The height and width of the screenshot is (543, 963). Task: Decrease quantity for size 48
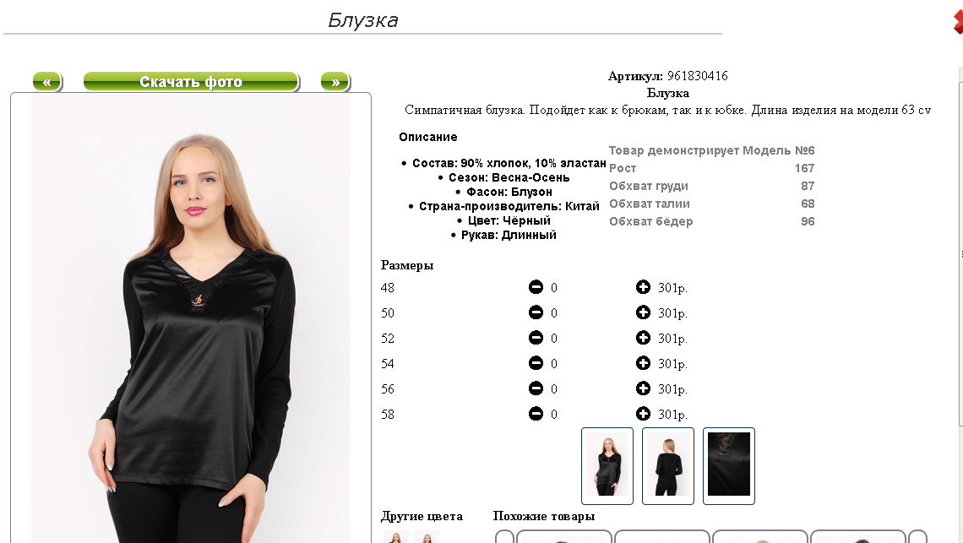point(536,287)
